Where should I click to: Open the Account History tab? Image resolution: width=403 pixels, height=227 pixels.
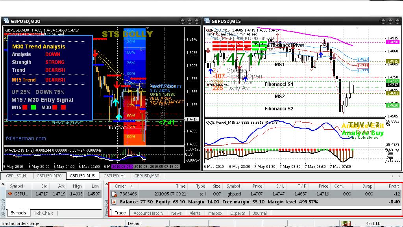pos(148,213)
